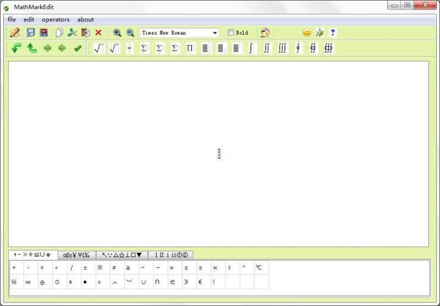Click the green right arrow icon

[62, 48]
